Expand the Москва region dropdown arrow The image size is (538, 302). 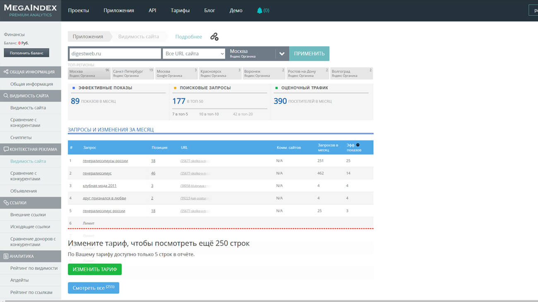(x=282, y=54)
